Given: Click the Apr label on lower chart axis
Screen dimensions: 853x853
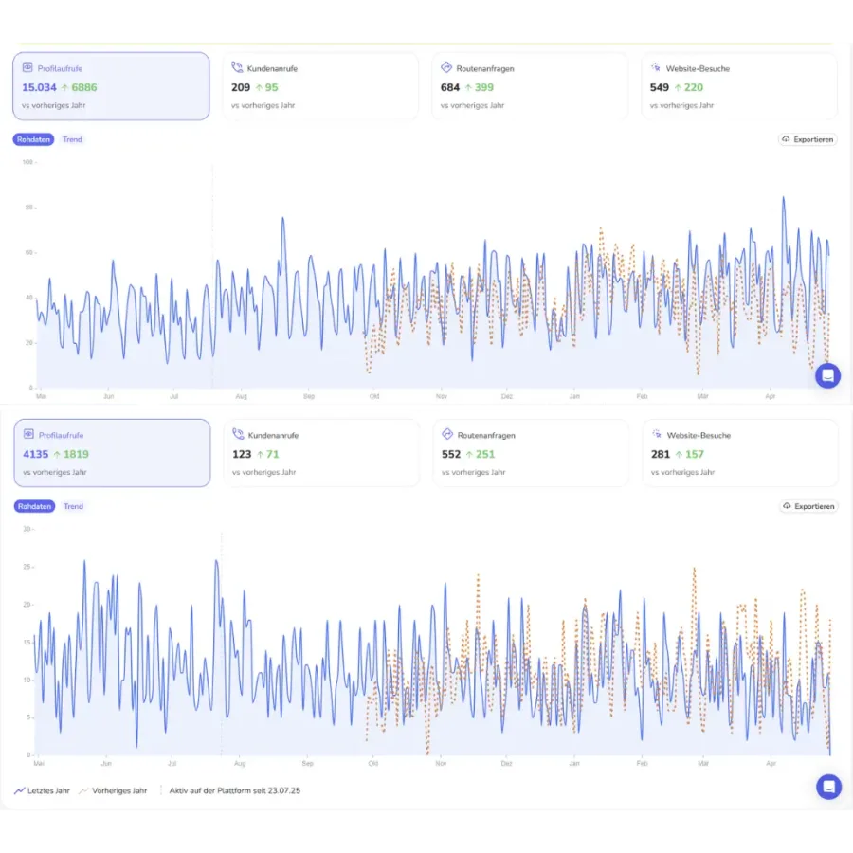Looking at the screenshot, I should 771,764.
